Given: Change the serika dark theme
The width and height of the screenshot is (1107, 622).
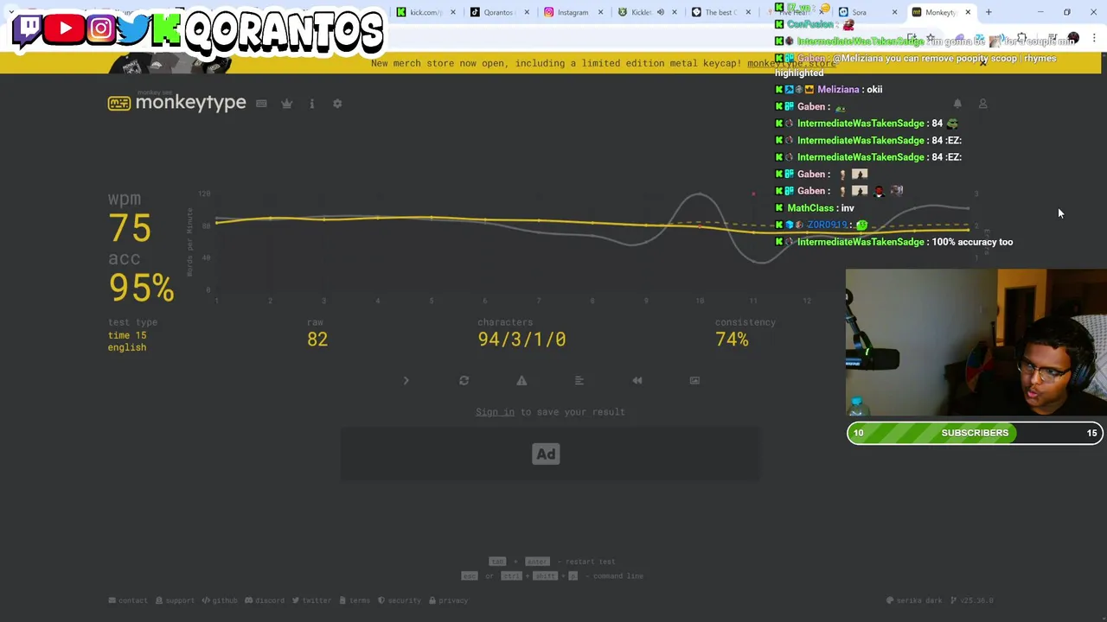Looking at the screenshot, I should click(915, 600).
